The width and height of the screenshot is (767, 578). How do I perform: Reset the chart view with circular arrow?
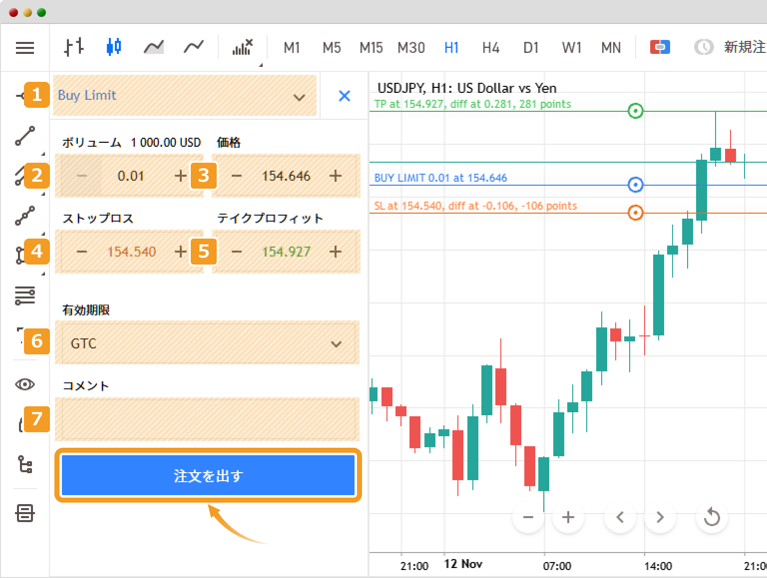point(712,517)
